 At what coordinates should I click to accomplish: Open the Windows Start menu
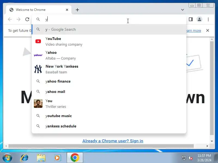(x=7, y=158)
